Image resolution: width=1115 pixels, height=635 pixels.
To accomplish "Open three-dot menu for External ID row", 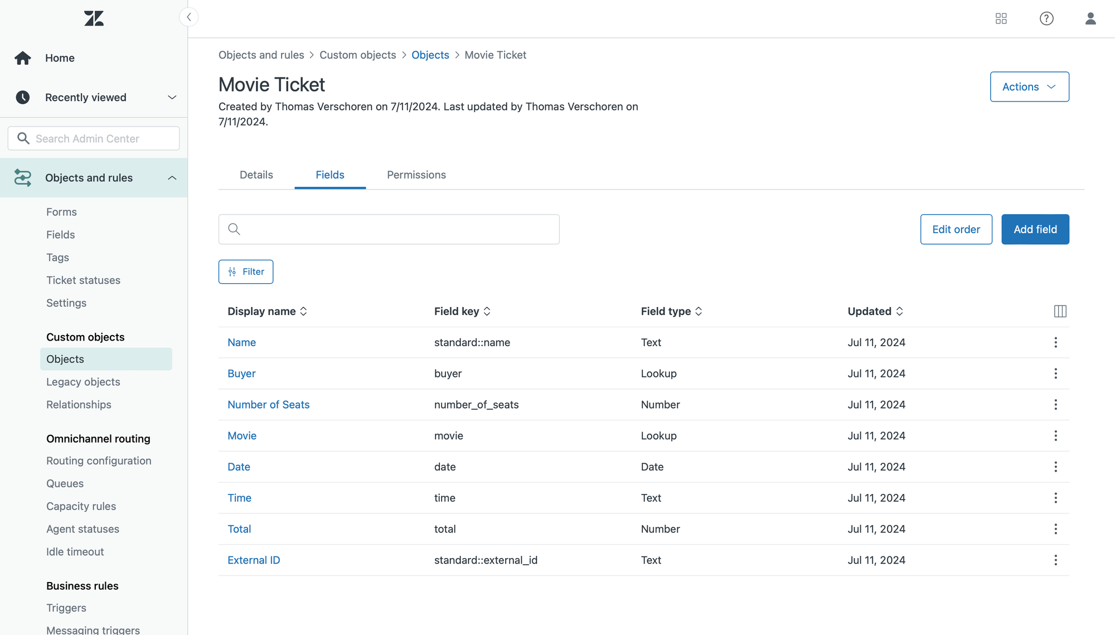I will click(x=1055, y=560).
